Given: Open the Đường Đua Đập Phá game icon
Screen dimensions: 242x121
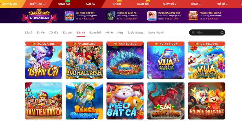Looking at the screenshot, I should coord(152,16).
